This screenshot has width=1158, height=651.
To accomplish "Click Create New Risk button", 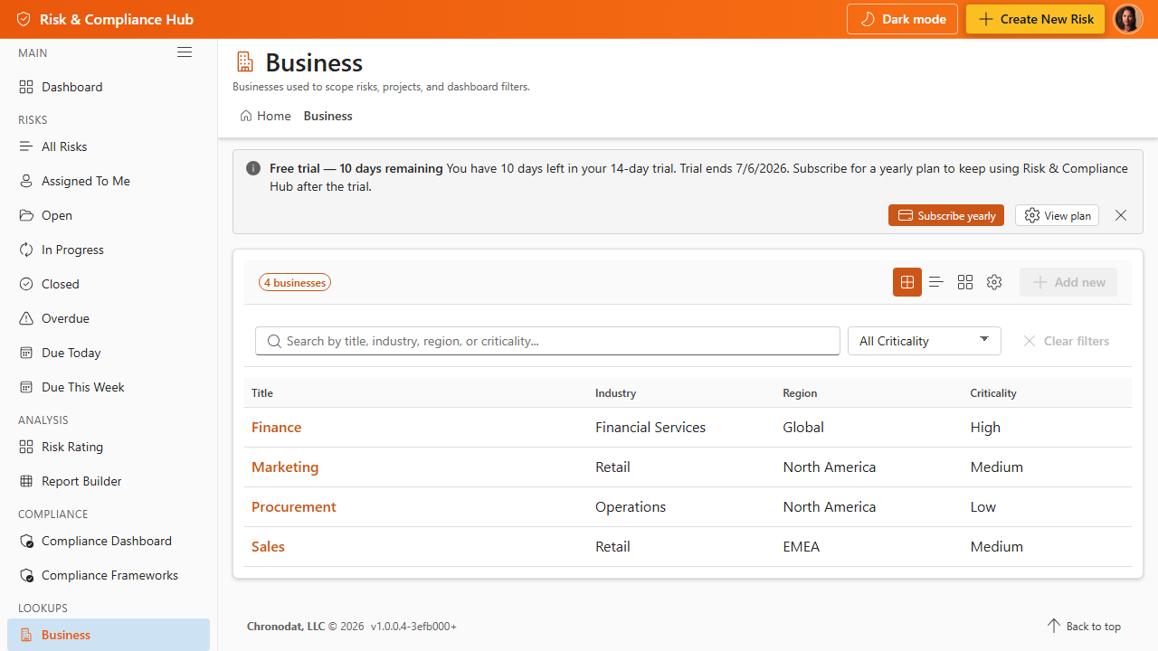I will 1035,19.
